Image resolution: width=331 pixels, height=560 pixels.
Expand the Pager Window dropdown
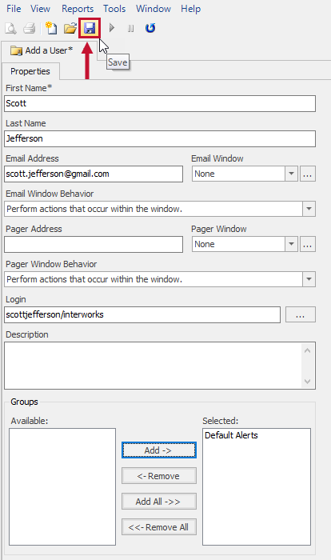pyautogui.click(x=291, y=244)
